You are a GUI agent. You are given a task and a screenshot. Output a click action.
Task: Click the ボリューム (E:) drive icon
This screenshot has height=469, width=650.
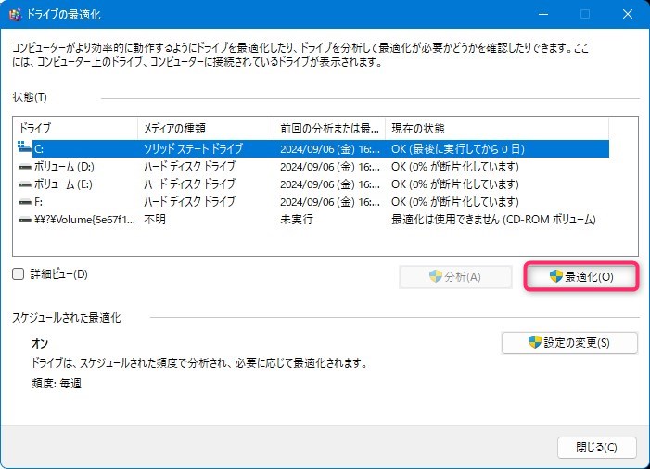(x=24, y=184)
